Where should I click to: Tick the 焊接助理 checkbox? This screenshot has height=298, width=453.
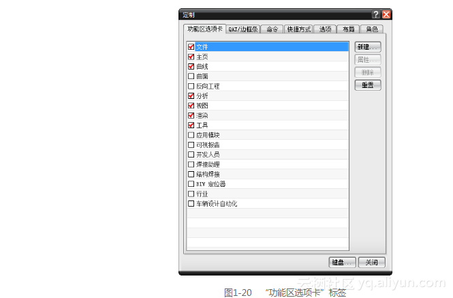pos(191,164)
